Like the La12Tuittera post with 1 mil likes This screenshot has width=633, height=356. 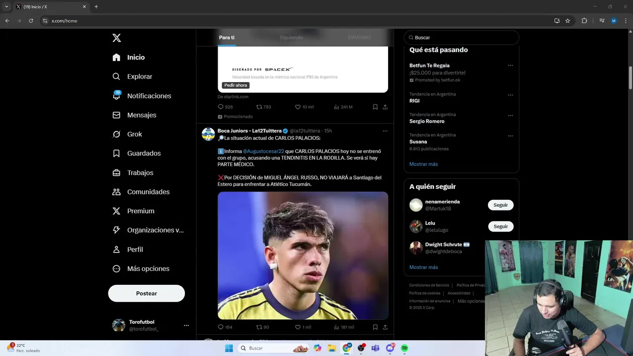(303, 327)
